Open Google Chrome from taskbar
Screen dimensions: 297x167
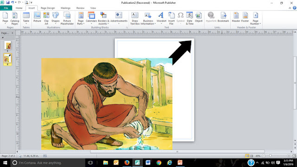pyautogui.click(x=159, y=163)
